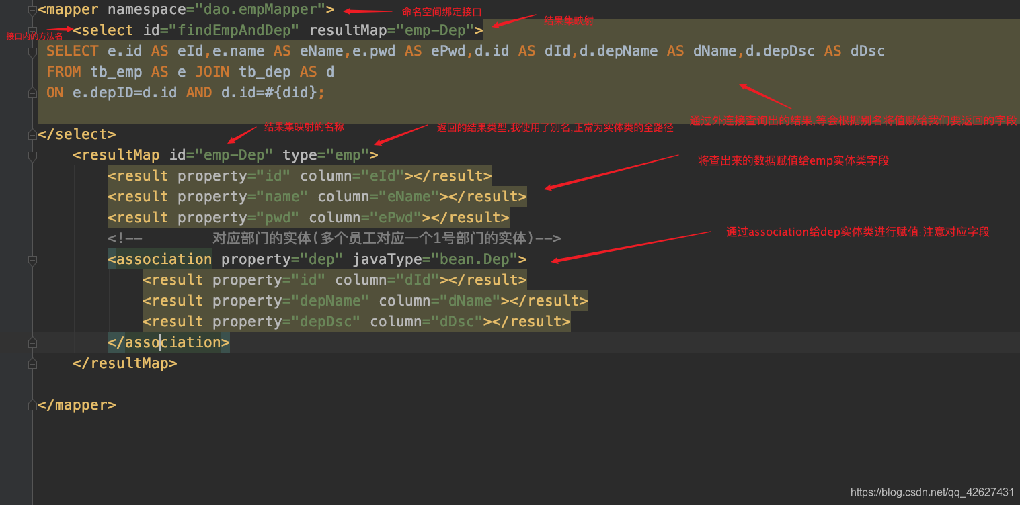Click column value eName in result tag
Screen dimensions: 1020x505
[x=409, y=197]
